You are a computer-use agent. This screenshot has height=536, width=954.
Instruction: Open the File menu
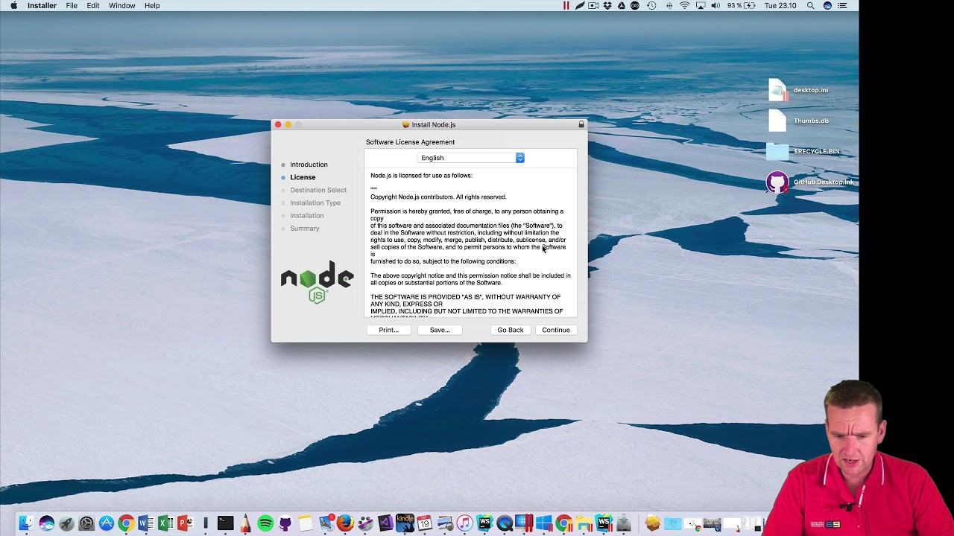pos(72,5)
